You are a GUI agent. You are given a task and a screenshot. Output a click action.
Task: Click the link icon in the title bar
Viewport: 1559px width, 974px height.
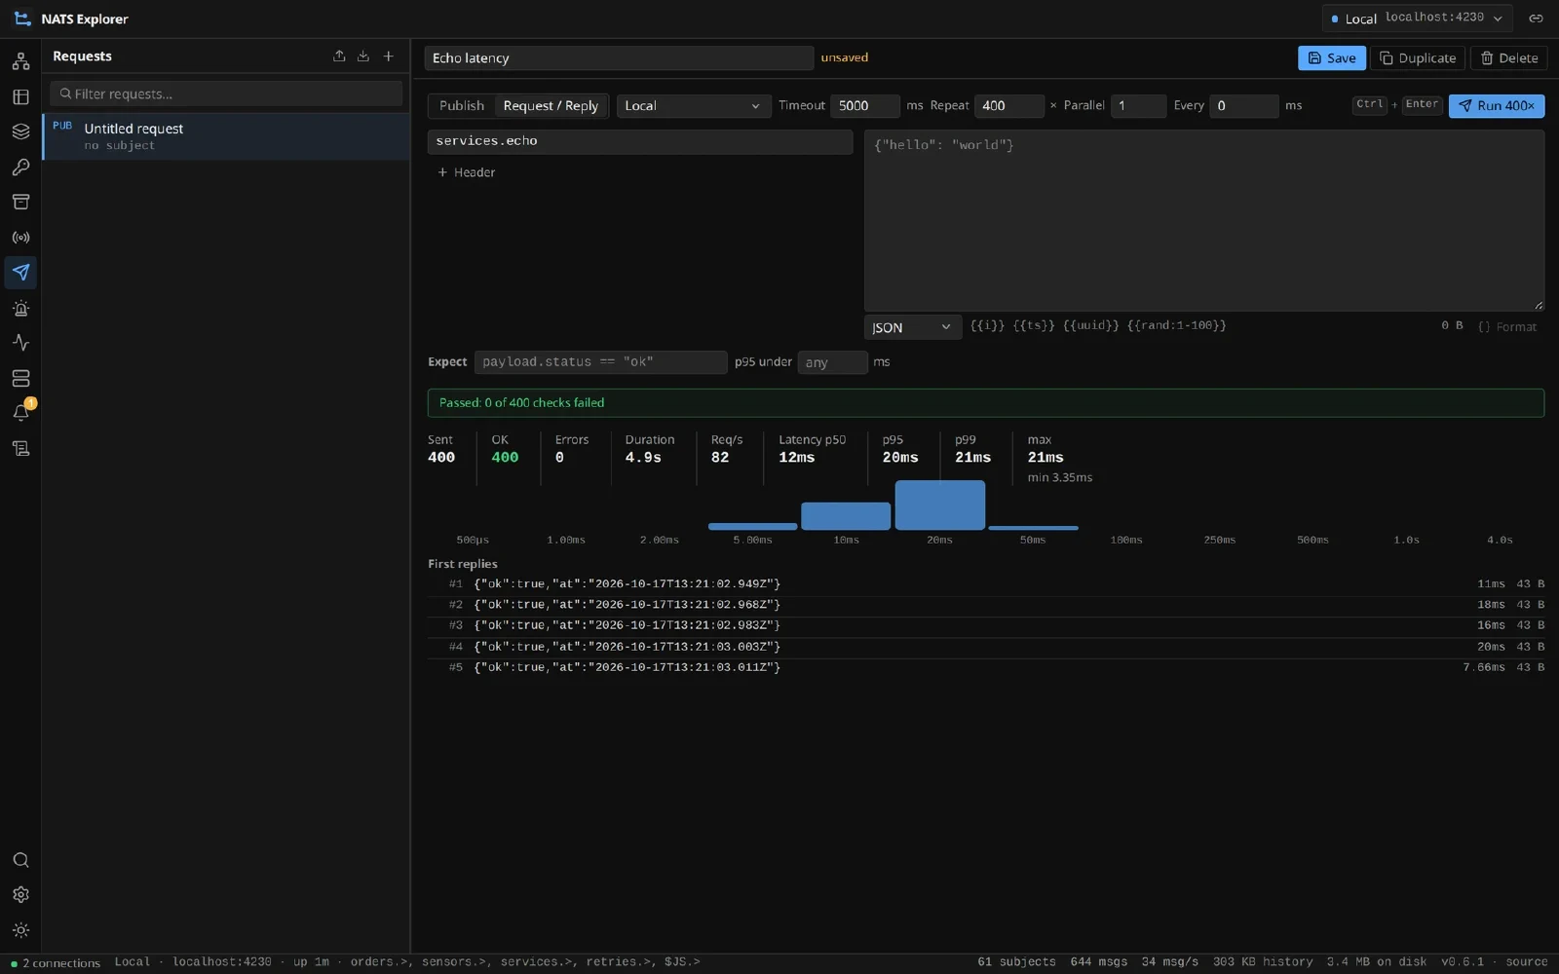point(1536,19)
